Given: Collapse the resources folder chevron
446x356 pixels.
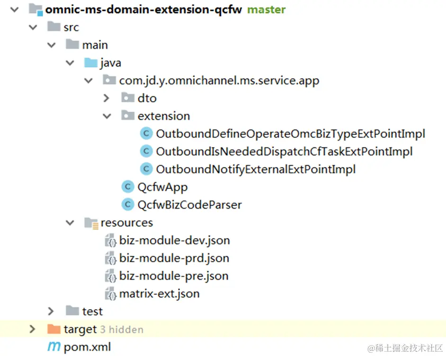Looking at the screenshot, I should (70, 222).
